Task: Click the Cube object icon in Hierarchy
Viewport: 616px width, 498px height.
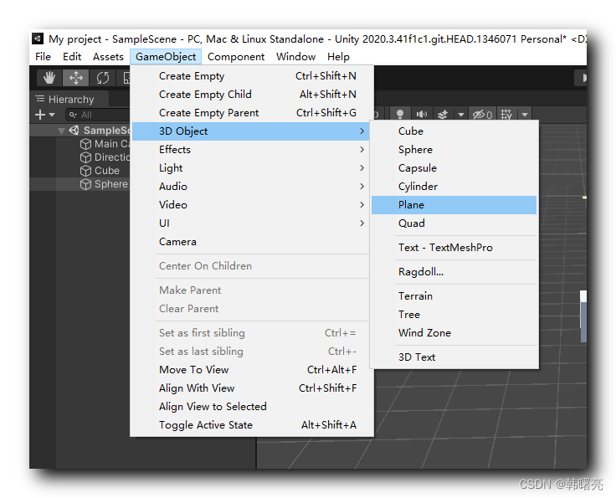Action: click(85, 171)
